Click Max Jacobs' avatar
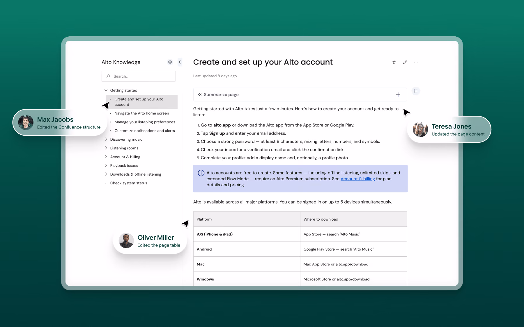Screen dimensions: 524x327 click(x=26, y=122)
